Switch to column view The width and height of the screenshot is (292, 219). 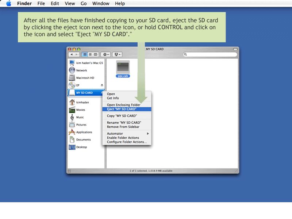click(96, 54)
